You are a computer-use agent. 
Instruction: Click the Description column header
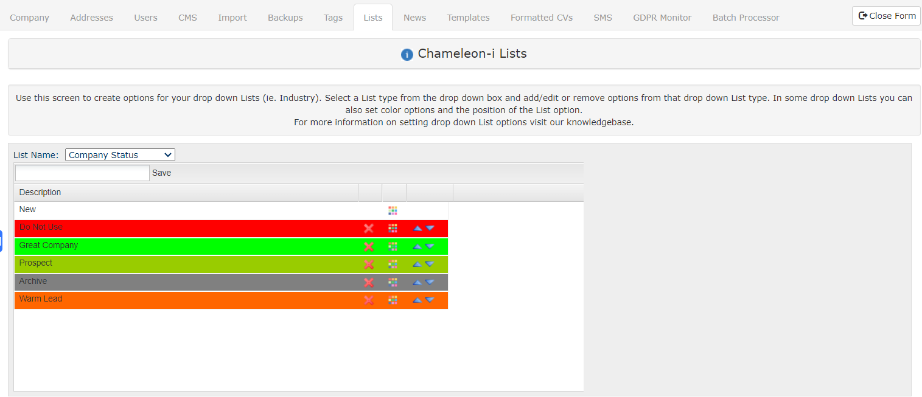pos(186,192)
